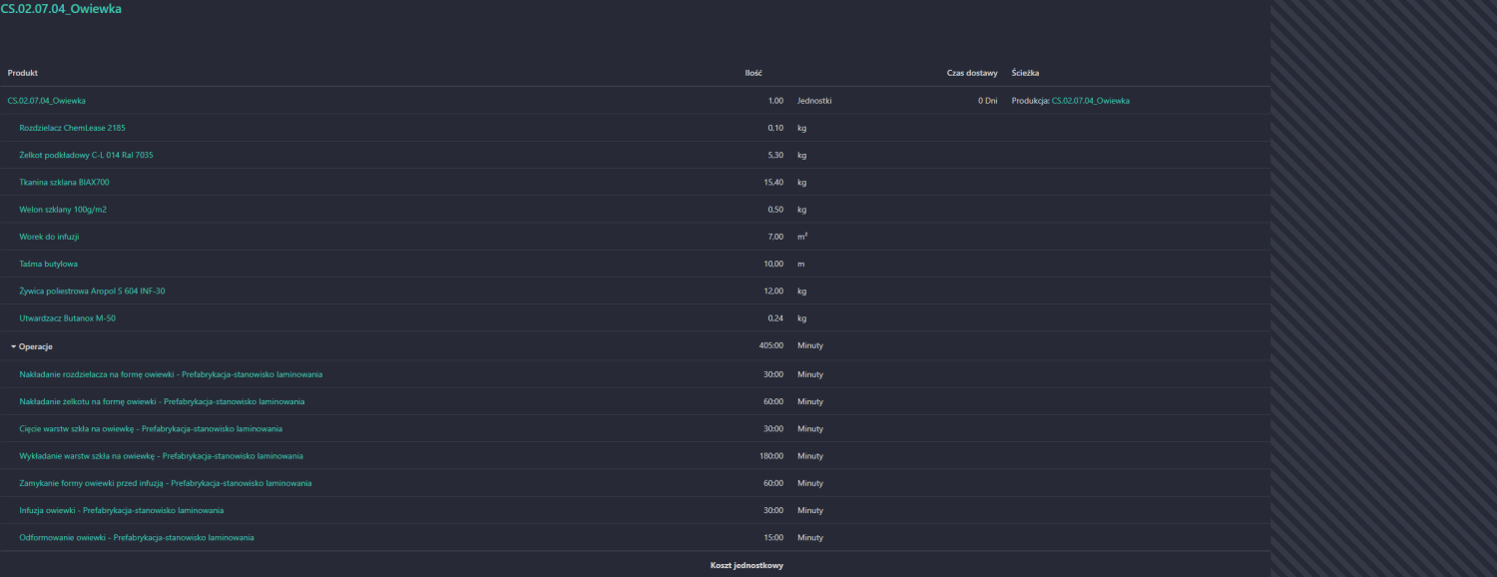Select the 7,00 quantity for Worek do infuzji
The image size is (1497, 577).
(775, 237)
